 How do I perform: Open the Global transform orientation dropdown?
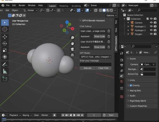coord(31,11)
